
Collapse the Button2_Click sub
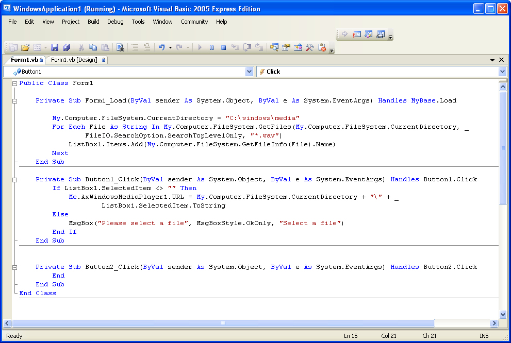point(14,267)
